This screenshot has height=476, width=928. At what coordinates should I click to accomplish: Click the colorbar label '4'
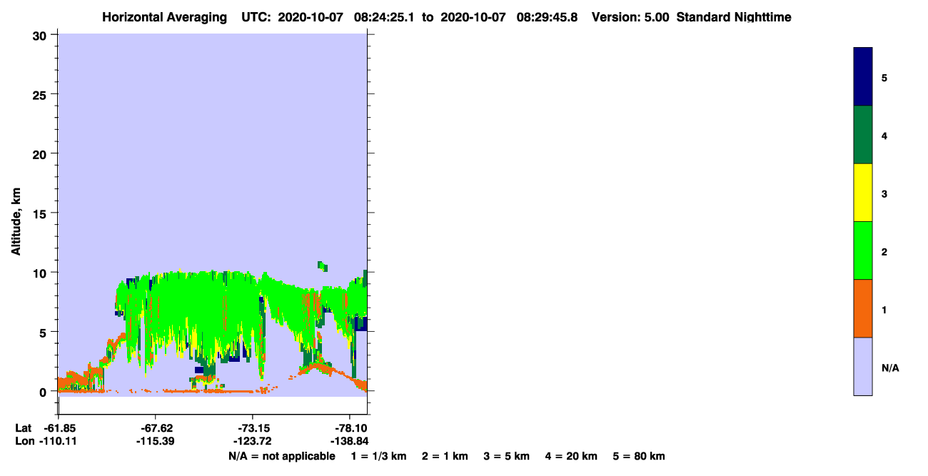coord(884,136)
